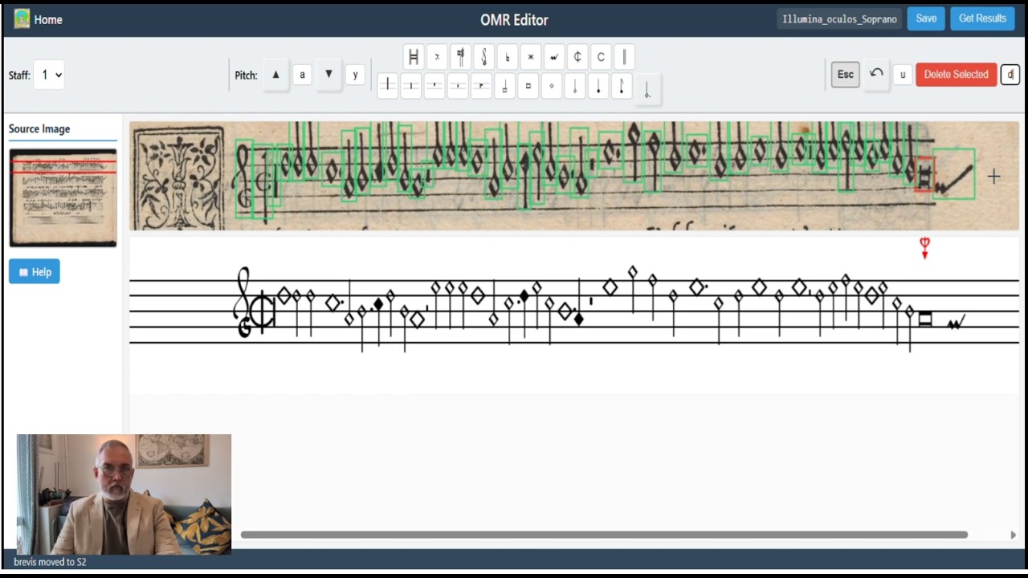Viewport: 1028px width, 578px height.
Task: Click the Esc button
Action: (845, 75)
